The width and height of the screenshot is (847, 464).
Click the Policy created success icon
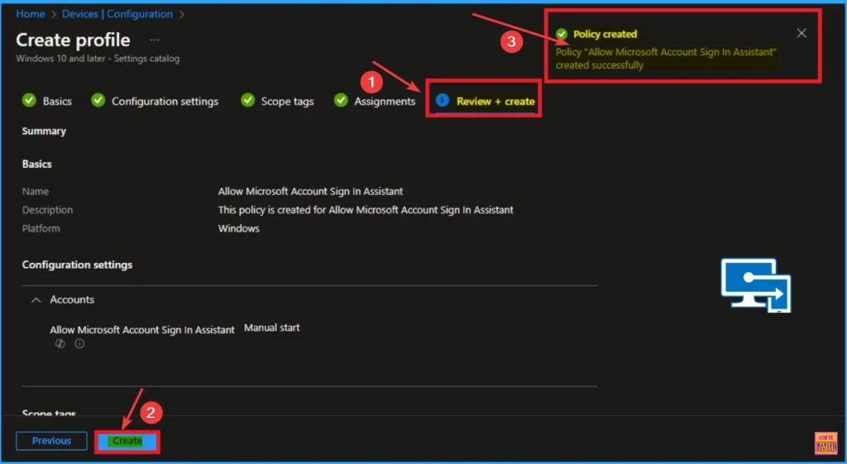click(x=562, y=34)
